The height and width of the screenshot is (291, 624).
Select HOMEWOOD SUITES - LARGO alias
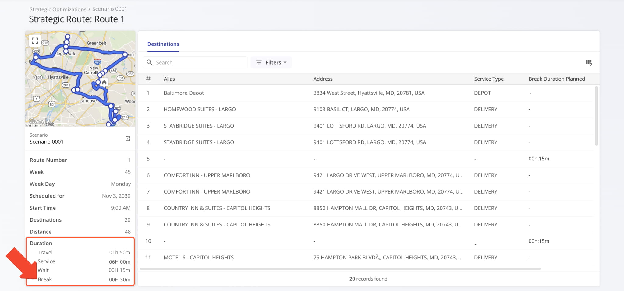coord(200,109)
